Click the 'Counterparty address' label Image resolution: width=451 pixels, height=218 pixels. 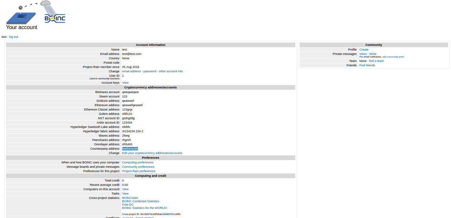point(105,149)
